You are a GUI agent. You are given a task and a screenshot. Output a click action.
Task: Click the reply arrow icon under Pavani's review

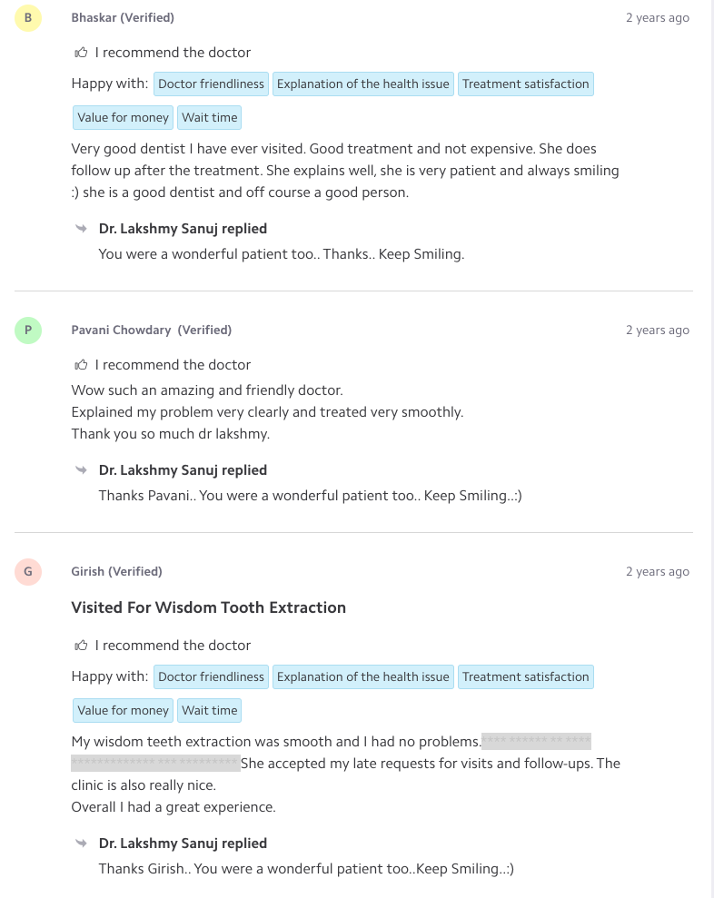pos(82,470)
